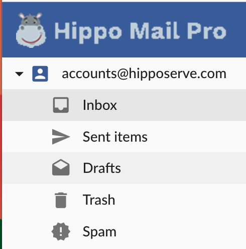
Task: Click empty space in the Trash row
Action: tap(181, 200)
